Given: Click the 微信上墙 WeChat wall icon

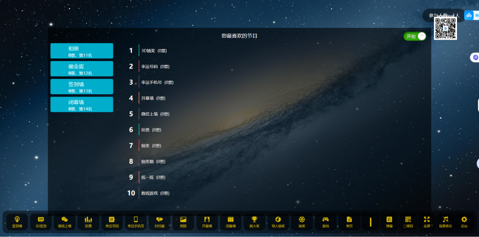Looking at the screenshot, I should (65, 222).
